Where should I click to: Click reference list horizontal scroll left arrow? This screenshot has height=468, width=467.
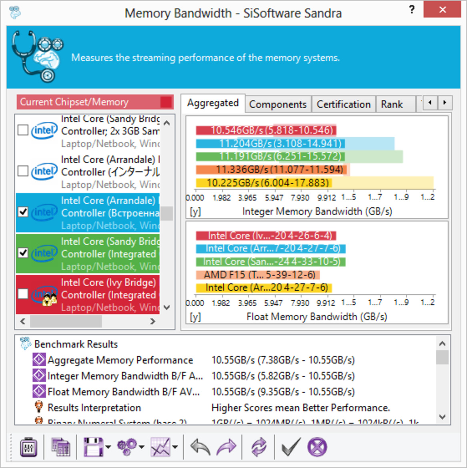pyautogui.click(x=23, y=321)
